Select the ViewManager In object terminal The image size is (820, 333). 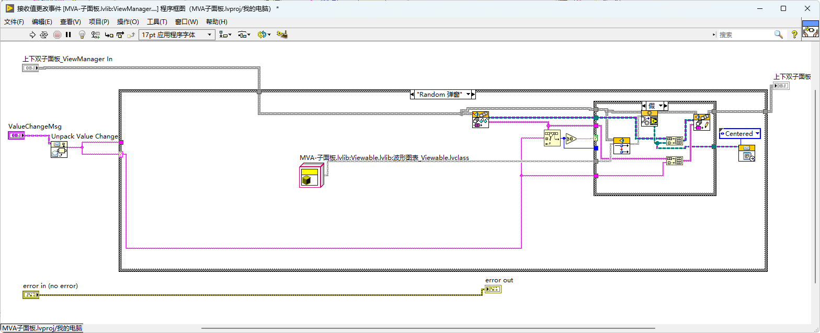(x=30, y=68)
